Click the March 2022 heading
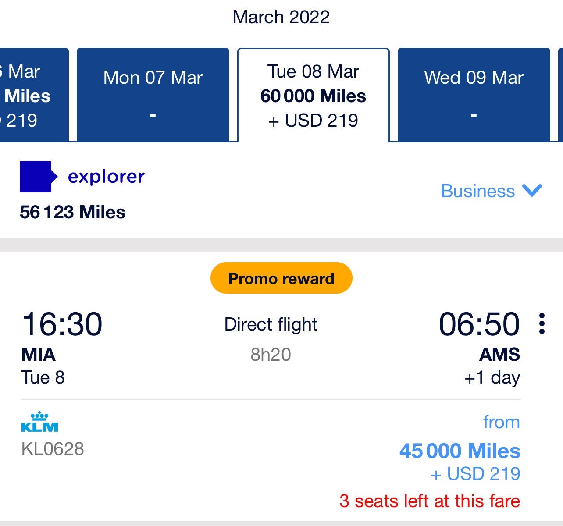 click(x=281, y=17)
